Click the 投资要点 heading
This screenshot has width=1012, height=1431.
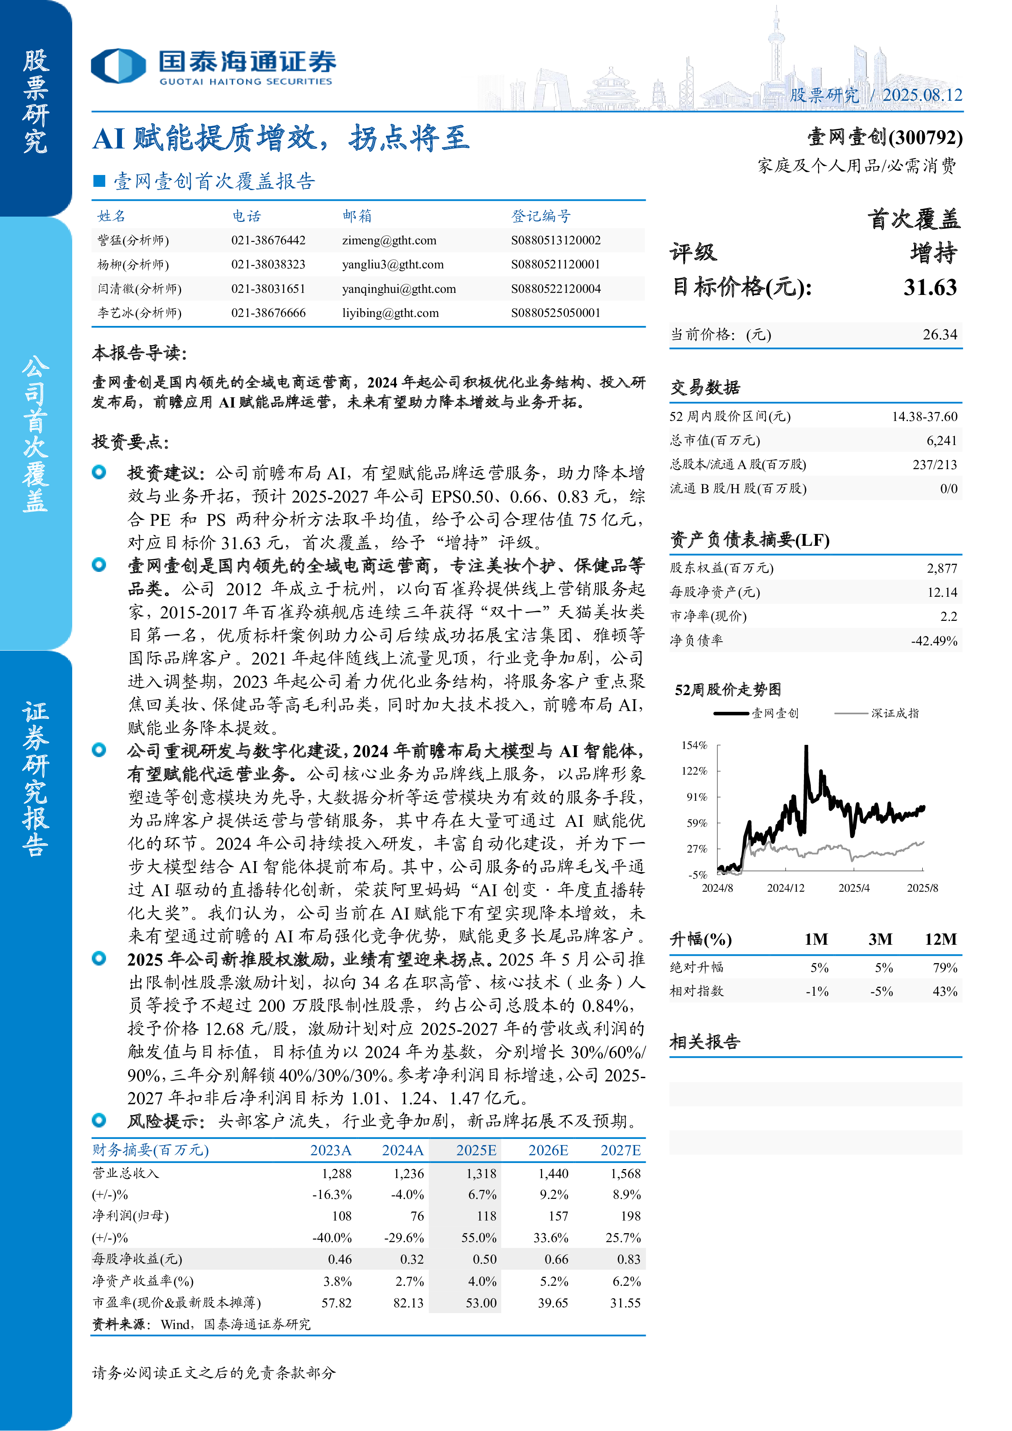coord(131,442)
